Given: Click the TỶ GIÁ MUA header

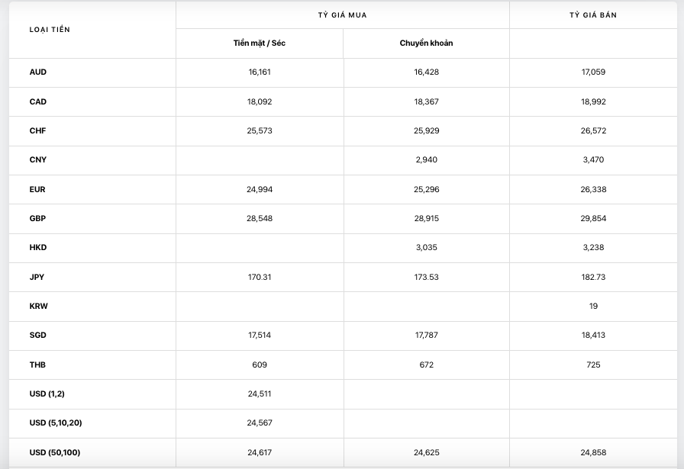Looking at the screenshot, I should (342, 15).
